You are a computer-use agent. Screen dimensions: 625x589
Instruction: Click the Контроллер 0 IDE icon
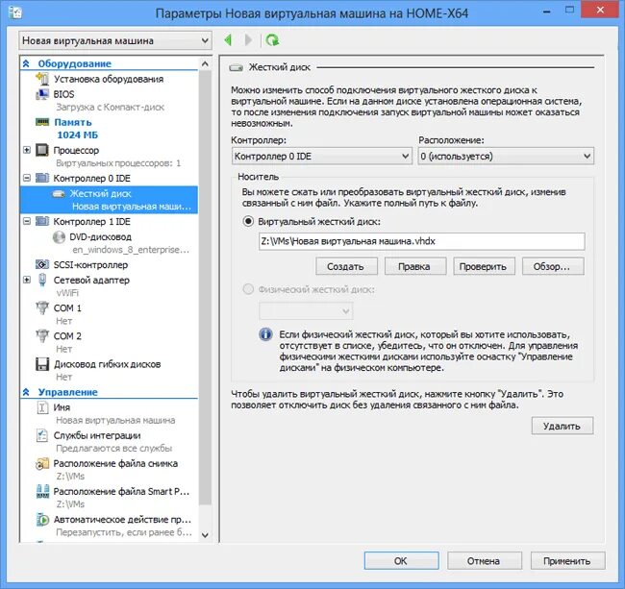click(x=42, y=178)
